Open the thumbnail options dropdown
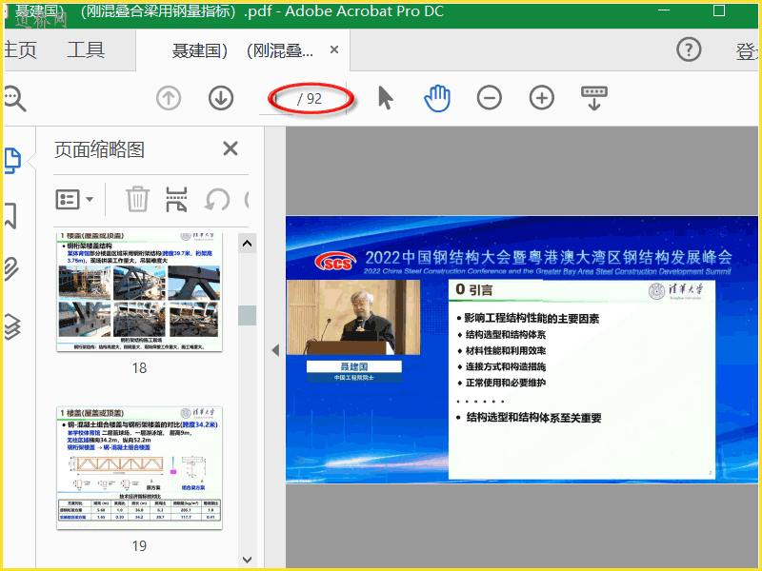This screenshot has width=762, height=571. (74, 199)
